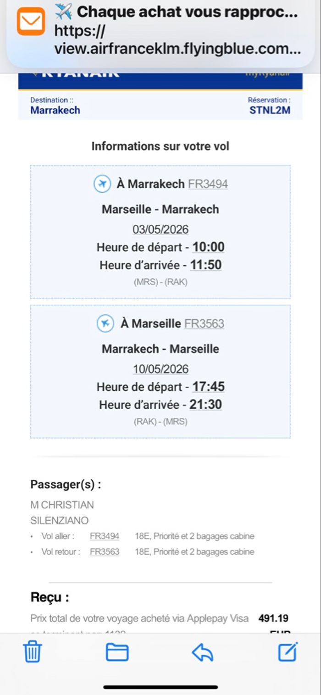The width and height of the screenshot is (321, 695).
Task: Tap reservation code STNL2M
Action: click(270, 110)
